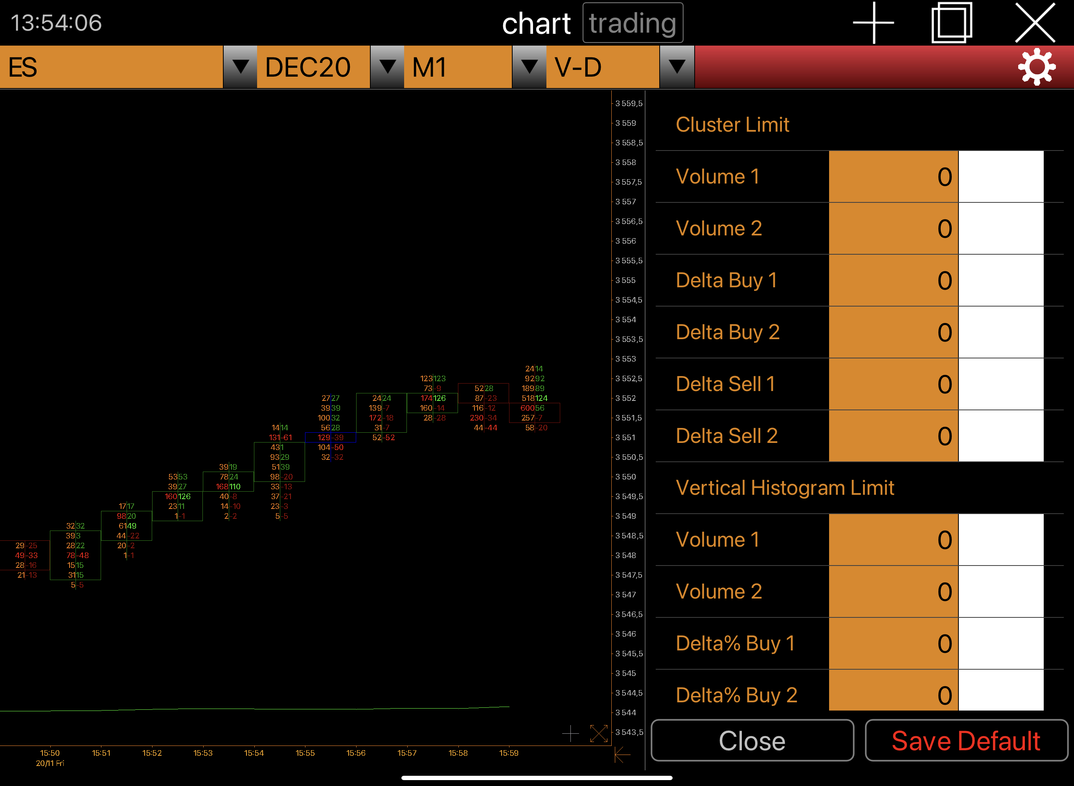This screenshot has height=786, width=1074.
Task: Switch to the trading tab
Action: pyautogui.click(x=633, y=22)
